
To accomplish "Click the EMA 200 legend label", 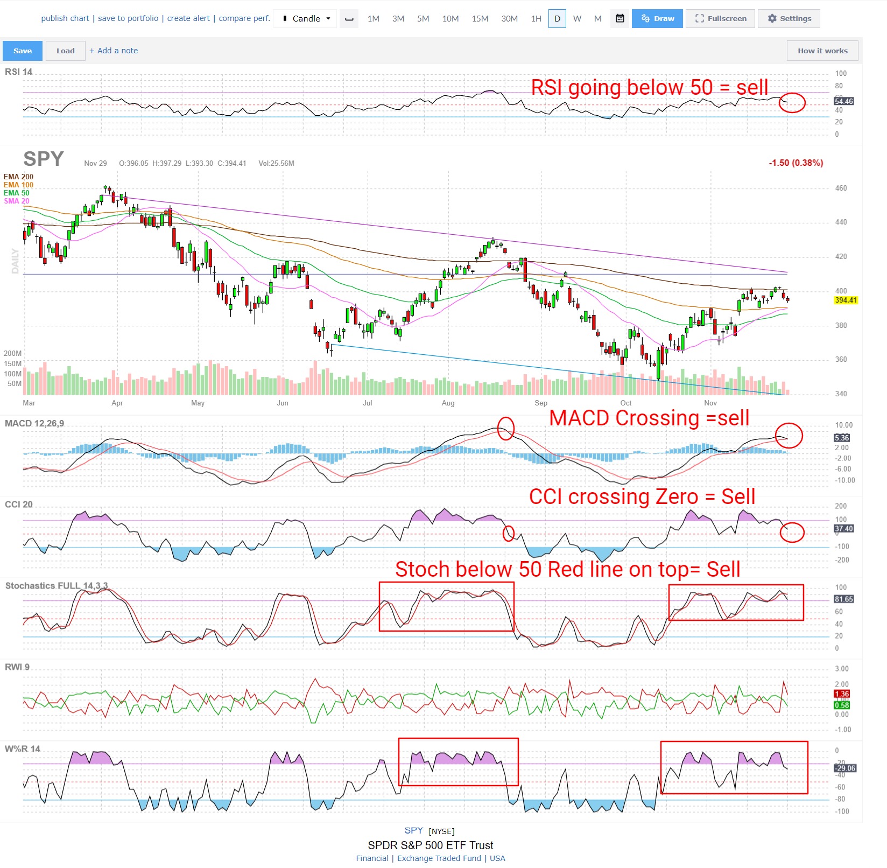I will pyautogui.click(x=18, y=177).
